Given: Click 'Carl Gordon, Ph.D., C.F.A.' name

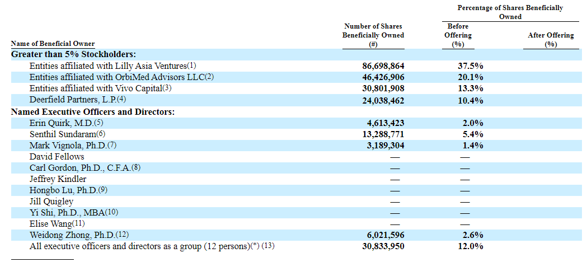Looking at the screenshot, I should point(80,168).
